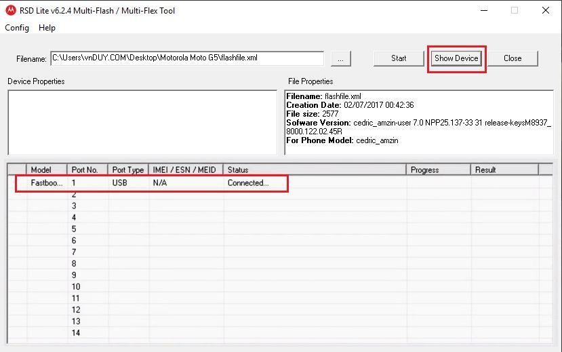The image size is (562, 352).
Task: Select the 'Fastboo...' model cell
Action: pos(47,183)
